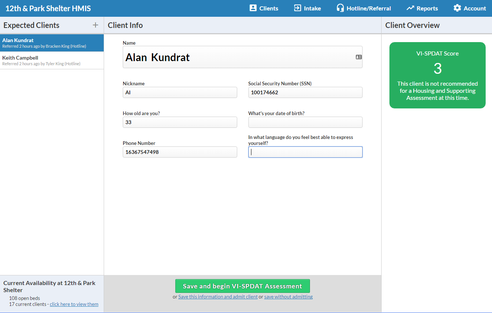The width and height of the screenshot is (492, 313).
Task: Click ID card icon in Name field
Action: [x=358, y=57]
